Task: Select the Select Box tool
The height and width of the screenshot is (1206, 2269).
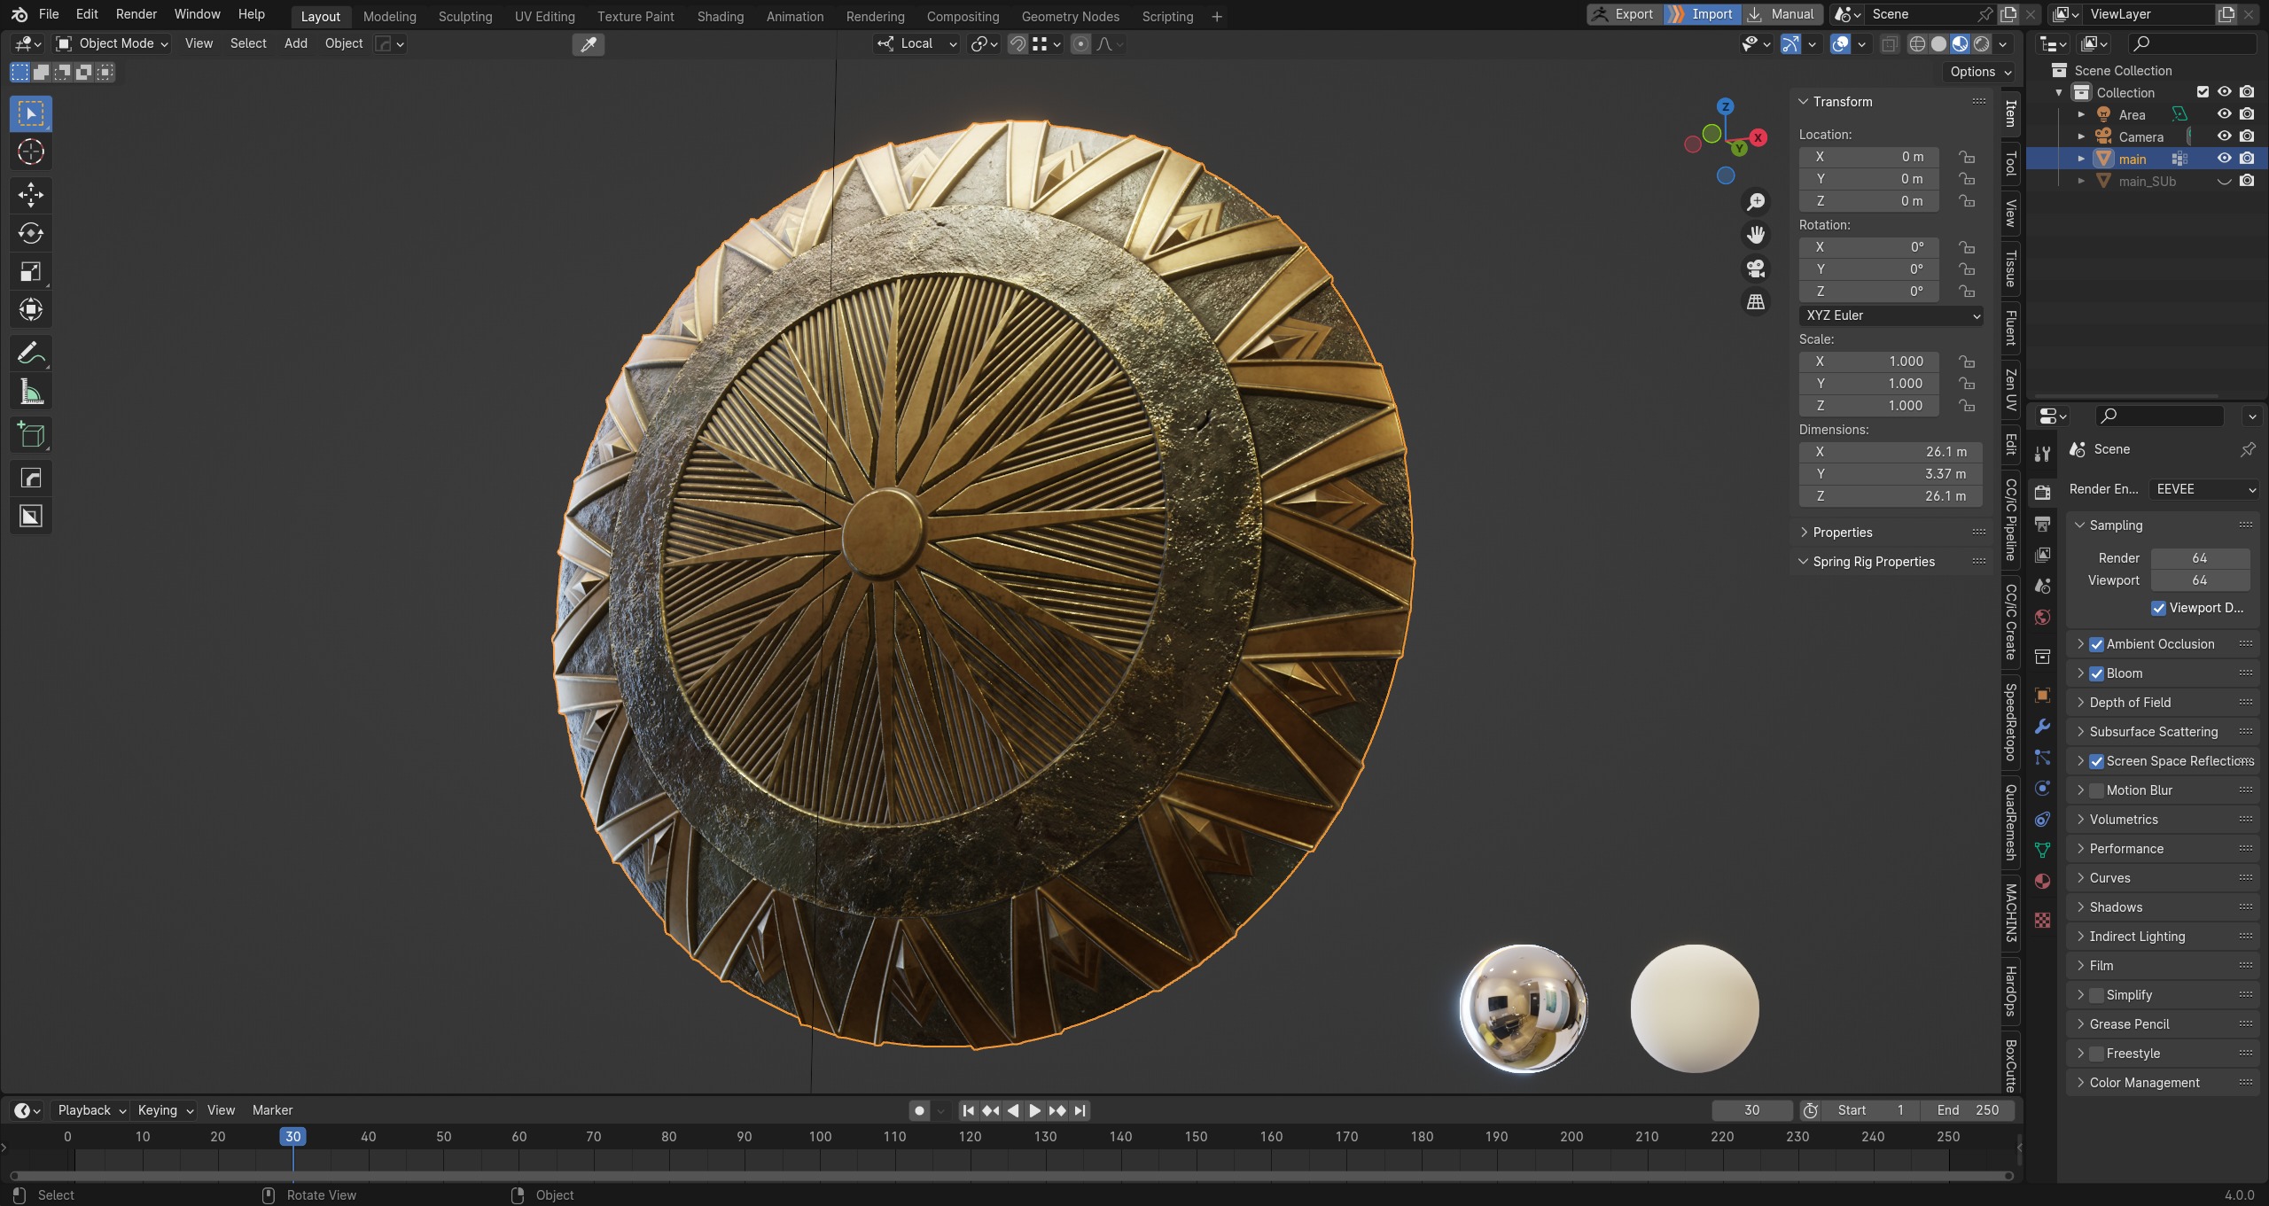Action: coord(31,113)
